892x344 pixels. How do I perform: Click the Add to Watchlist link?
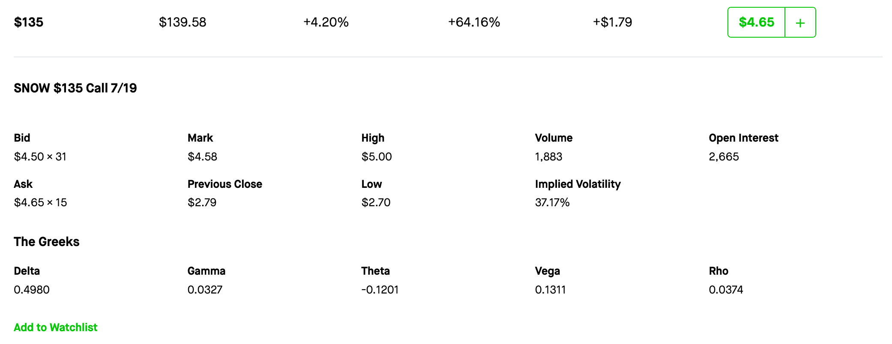pos(56,327)
